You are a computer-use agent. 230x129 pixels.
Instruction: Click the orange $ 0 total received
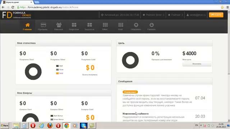point(90,68)
